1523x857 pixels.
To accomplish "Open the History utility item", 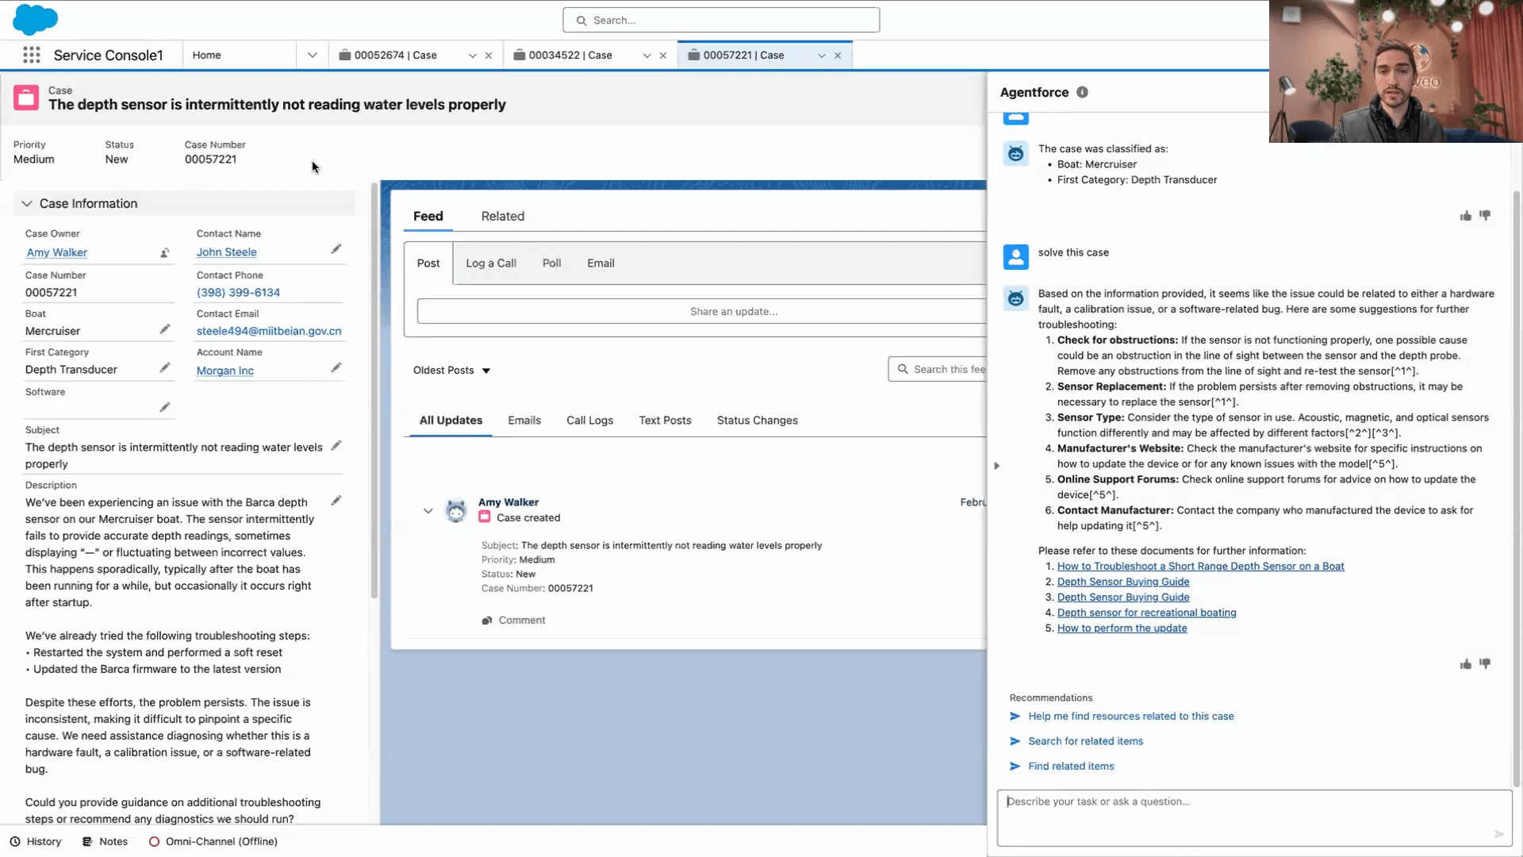I will point(36,842).
